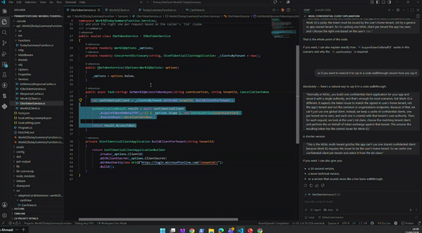This screenshot has width=422, height=233.
Task: Send the chat message arrow
Action: (416, 210)
